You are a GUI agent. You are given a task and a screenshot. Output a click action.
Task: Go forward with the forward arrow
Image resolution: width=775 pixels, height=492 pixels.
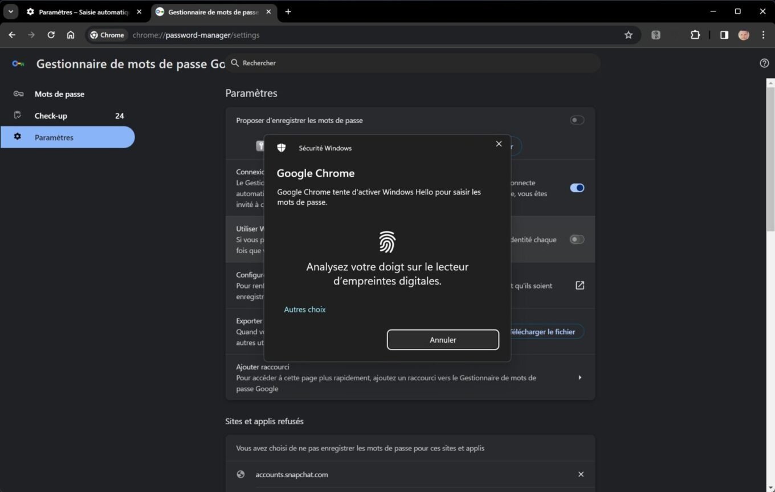[31, 35]
